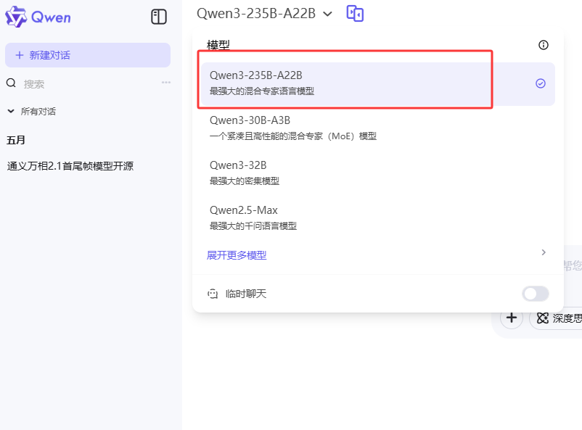
Task: Expand more models chevron arrow
Action: pos(544,252)
